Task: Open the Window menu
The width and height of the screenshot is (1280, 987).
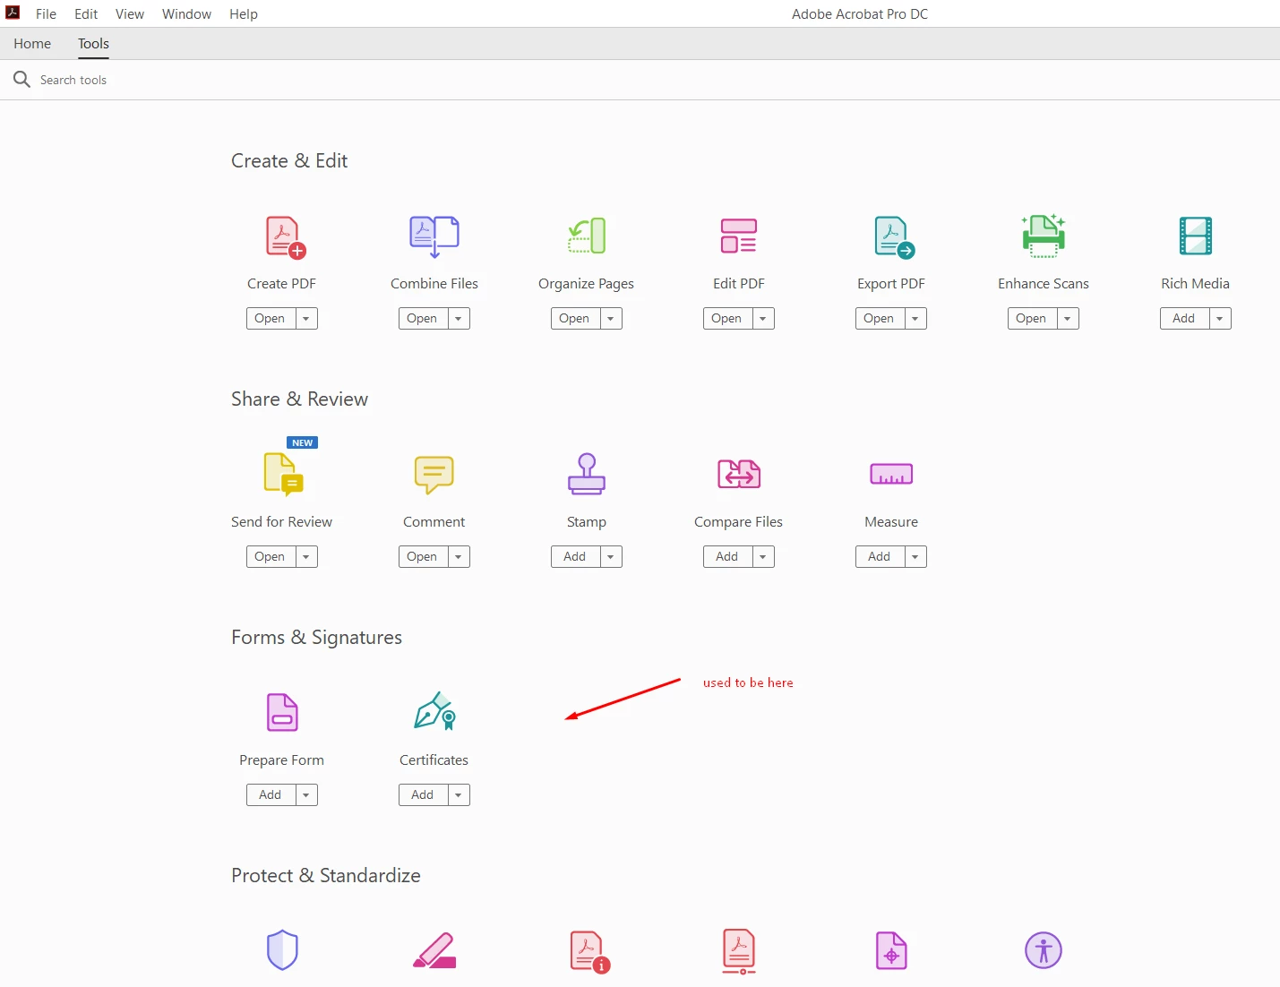Action: (186, 13)
